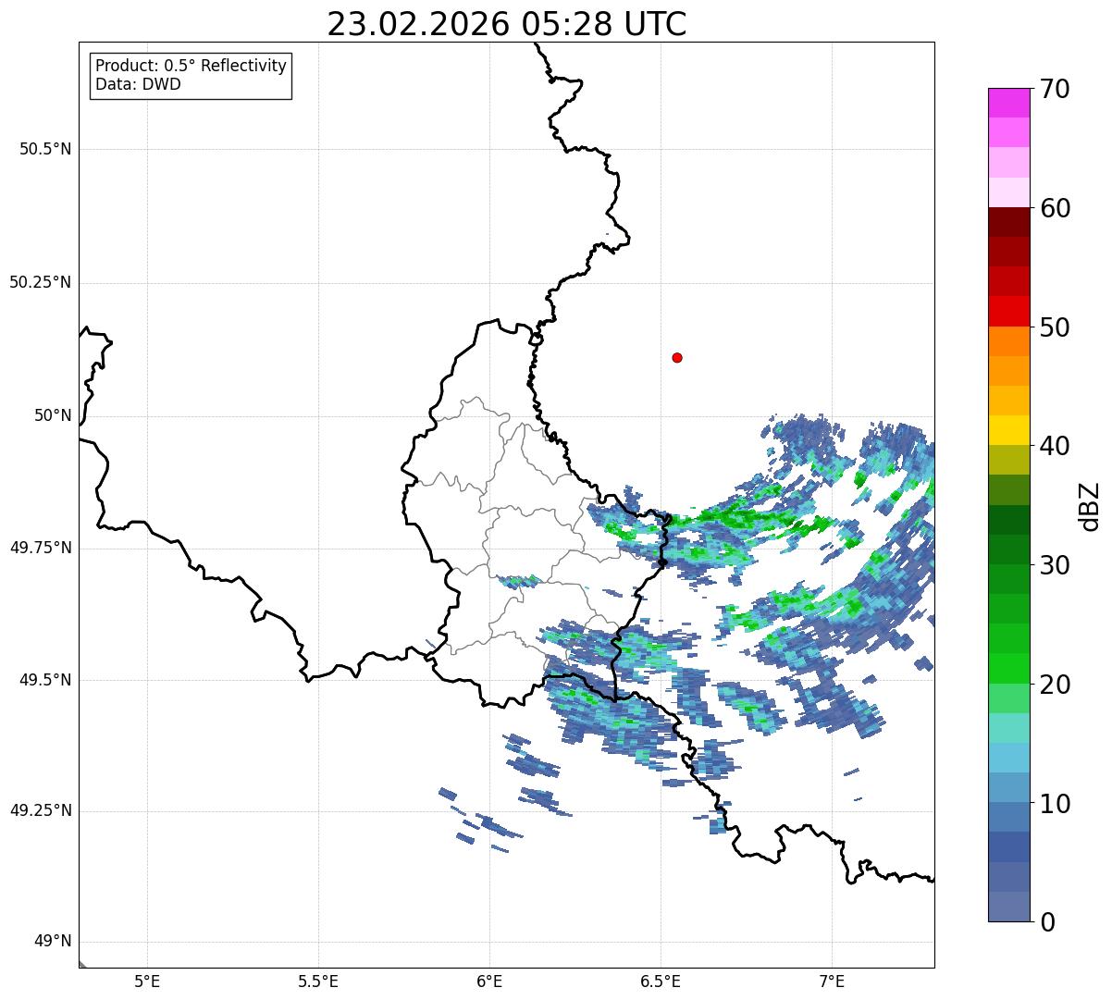Image resolution: width=1112 pixels, height=1000 pixels.
Task: Click the dBZ colorbar axis label
Action: click(x=1090, y=506)
